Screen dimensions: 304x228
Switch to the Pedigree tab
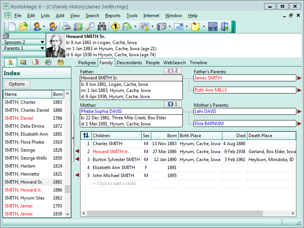pyautogui.click(x=87, y=63)
